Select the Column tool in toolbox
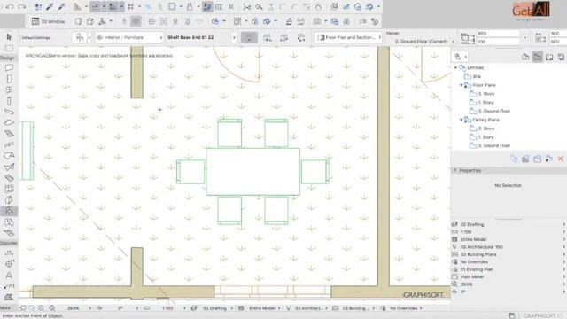Image resolution: width=567 pixels, height=319 pixels. pos(9,101)
